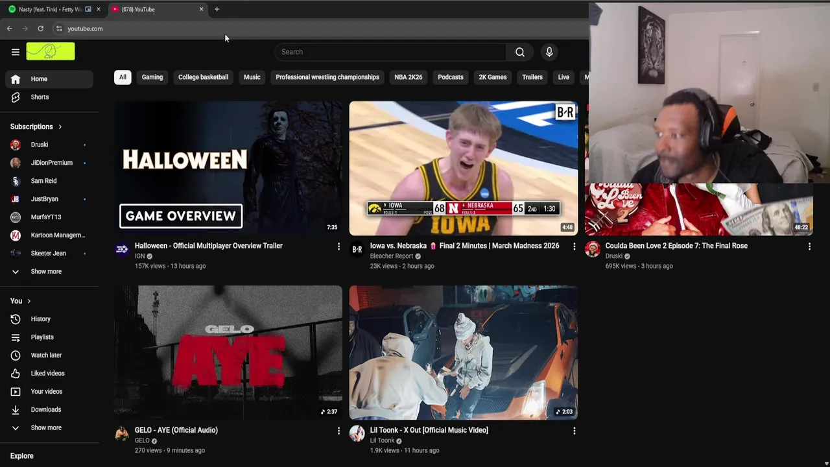Click the site info icon in address bar
This screenshot has width=830, height=467.
(59, 29)
